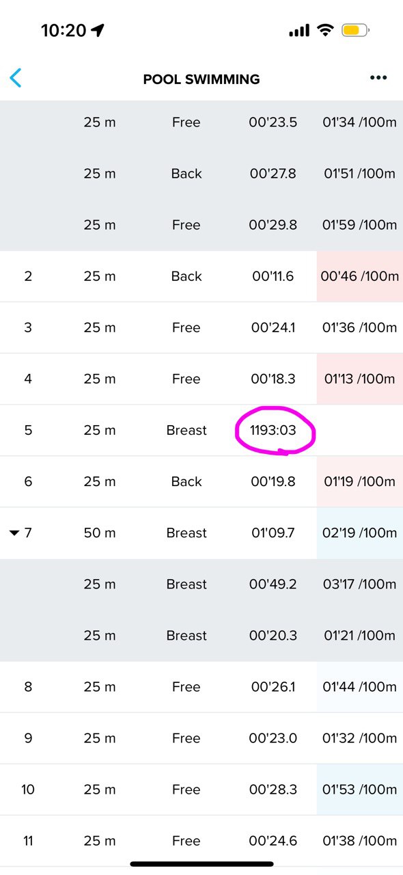Tap the blue back arrow
Image resolution: width=403 pixels, height=875 pixels.
pos(16,78)
